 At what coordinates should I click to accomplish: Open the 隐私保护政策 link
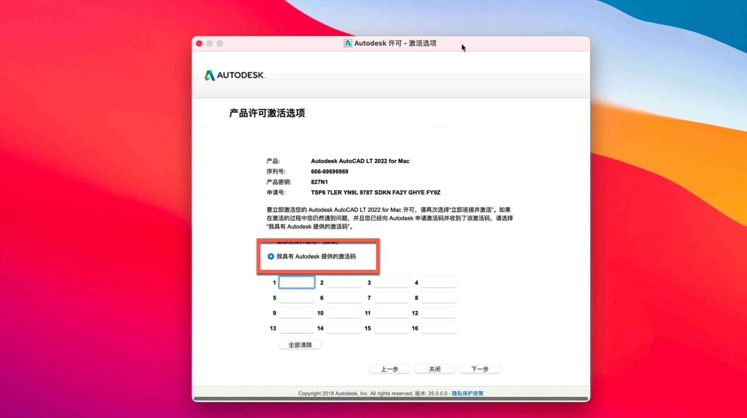tap(467, 393)
